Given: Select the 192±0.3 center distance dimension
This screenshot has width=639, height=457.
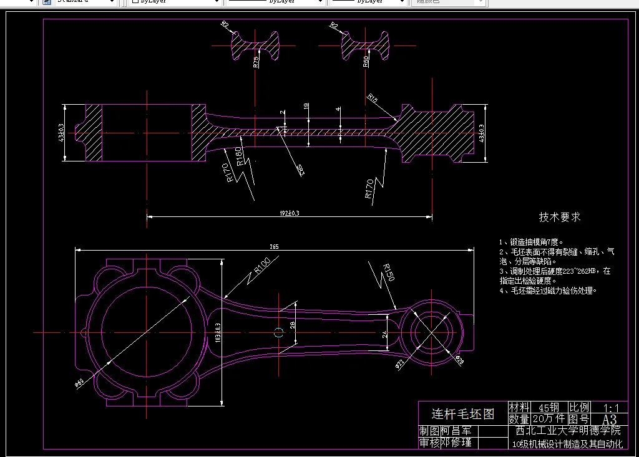Looking at the screenshot, I should point(290,213).
